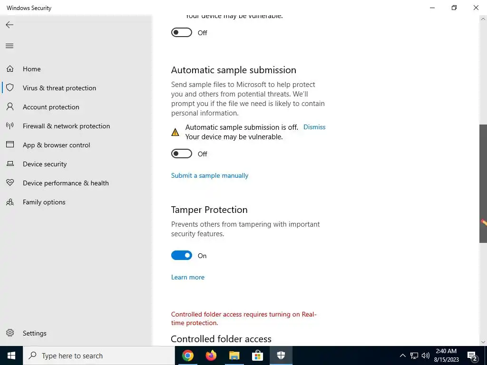Click Windows Security taskbar shield icon
Viewport: 487px width, 365px height.
click(x=281, y=355)
